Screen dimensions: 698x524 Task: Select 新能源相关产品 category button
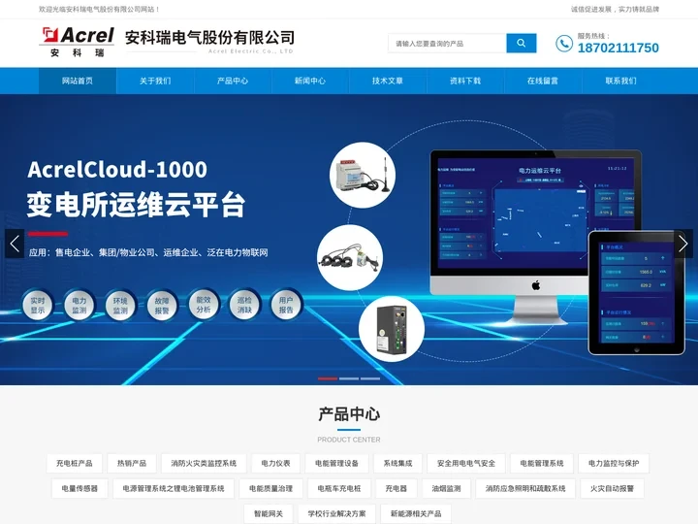(x=416, y=513)
